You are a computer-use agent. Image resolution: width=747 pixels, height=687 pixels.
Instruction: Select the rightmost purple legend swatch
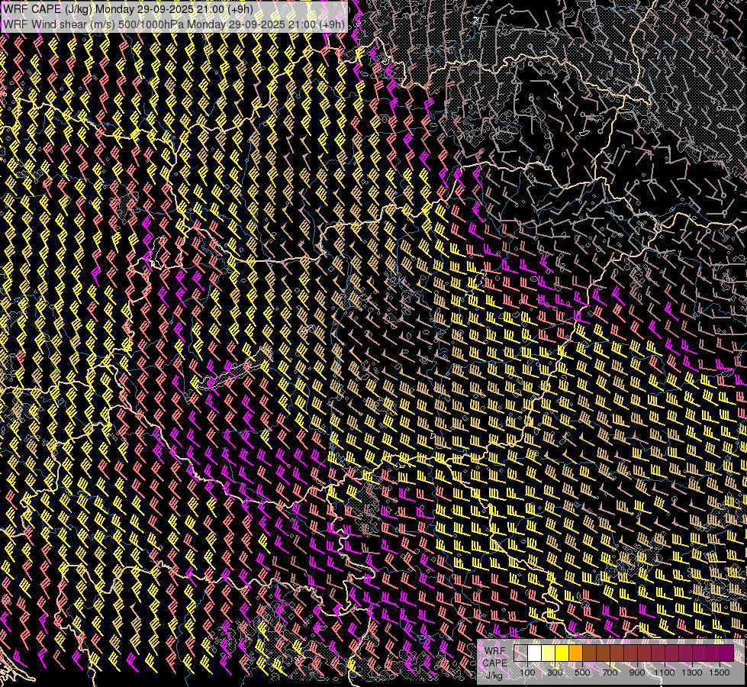(x=727, y=653)
